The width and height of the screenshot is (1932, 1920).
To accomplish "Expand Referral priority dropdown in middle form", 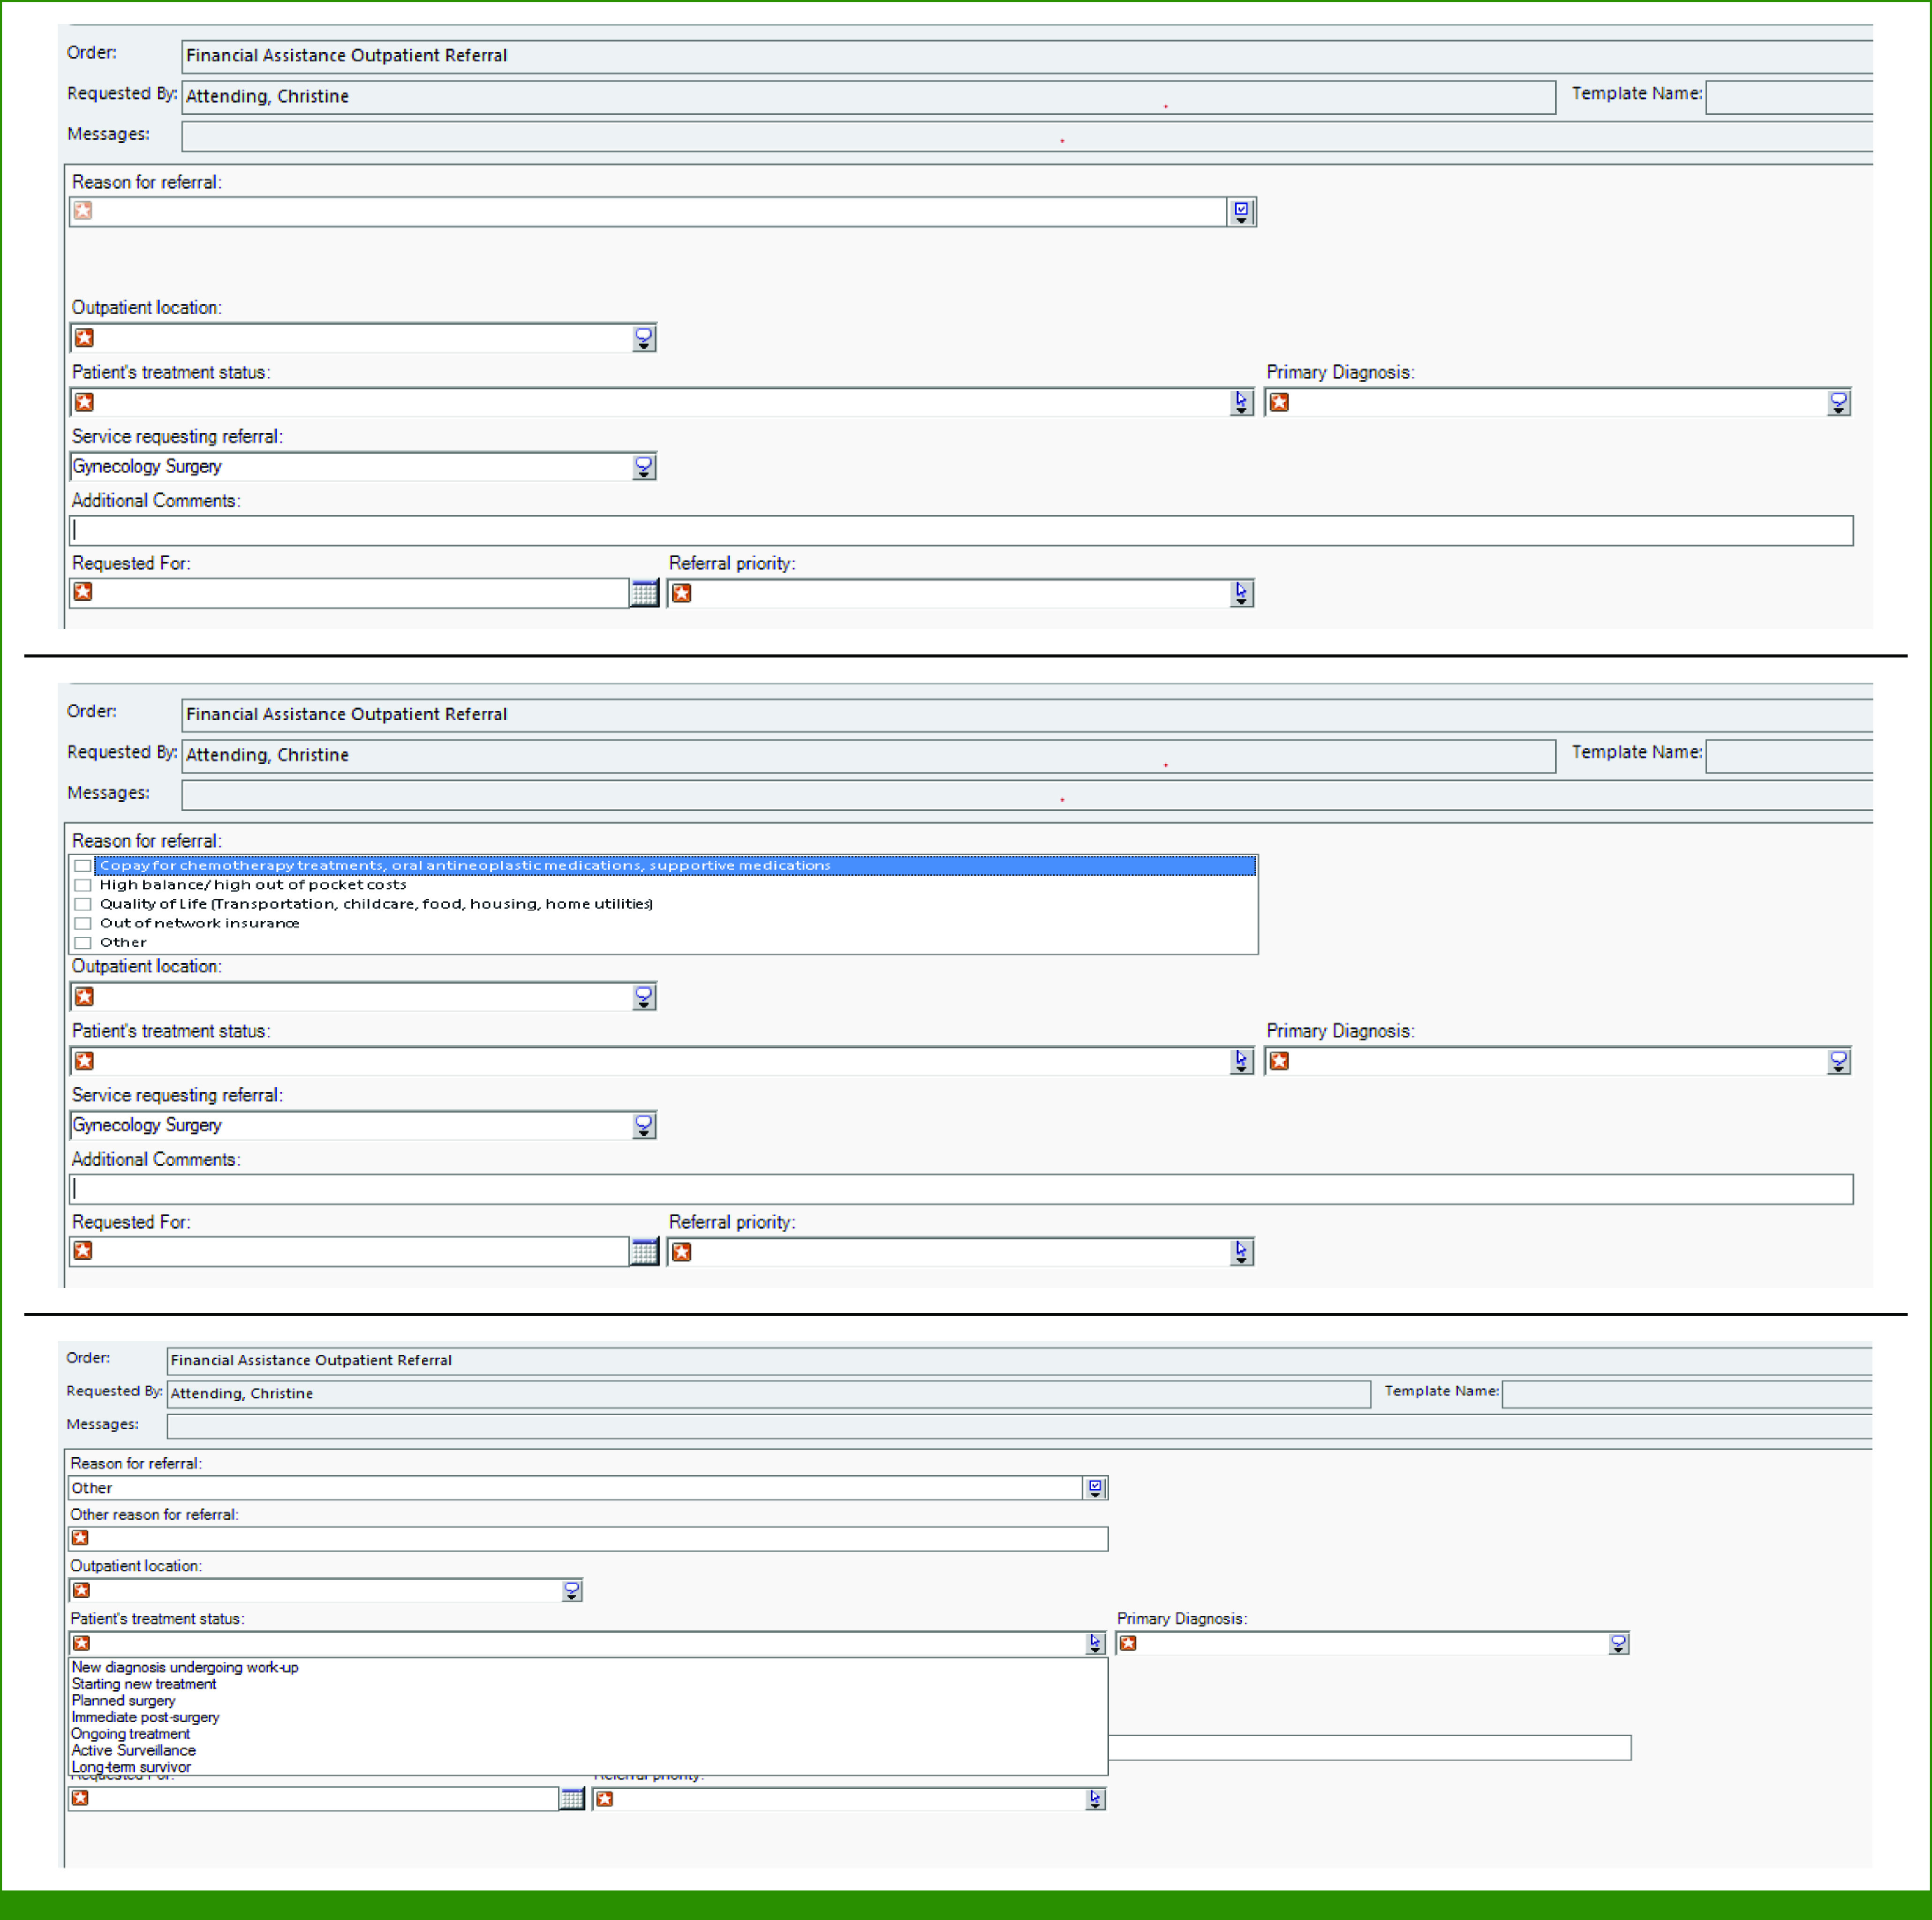I will [x=1241, y=1252].
